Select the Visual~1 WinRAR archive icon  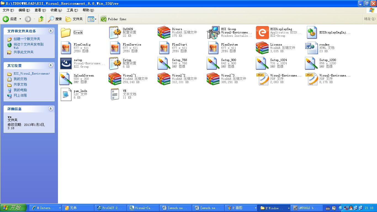pyautogui.click(x=115, y=79)
